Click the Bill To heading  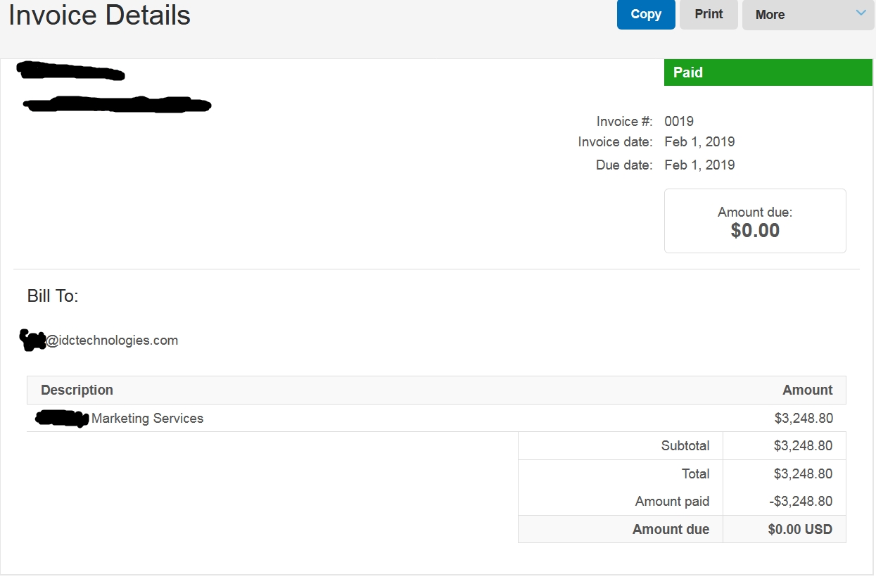pos(53,296)
